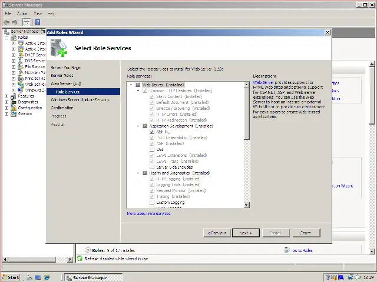Click the console tree horizontal scroll right arrow
The width and height of the screenshot is (377, 282).
70,259
